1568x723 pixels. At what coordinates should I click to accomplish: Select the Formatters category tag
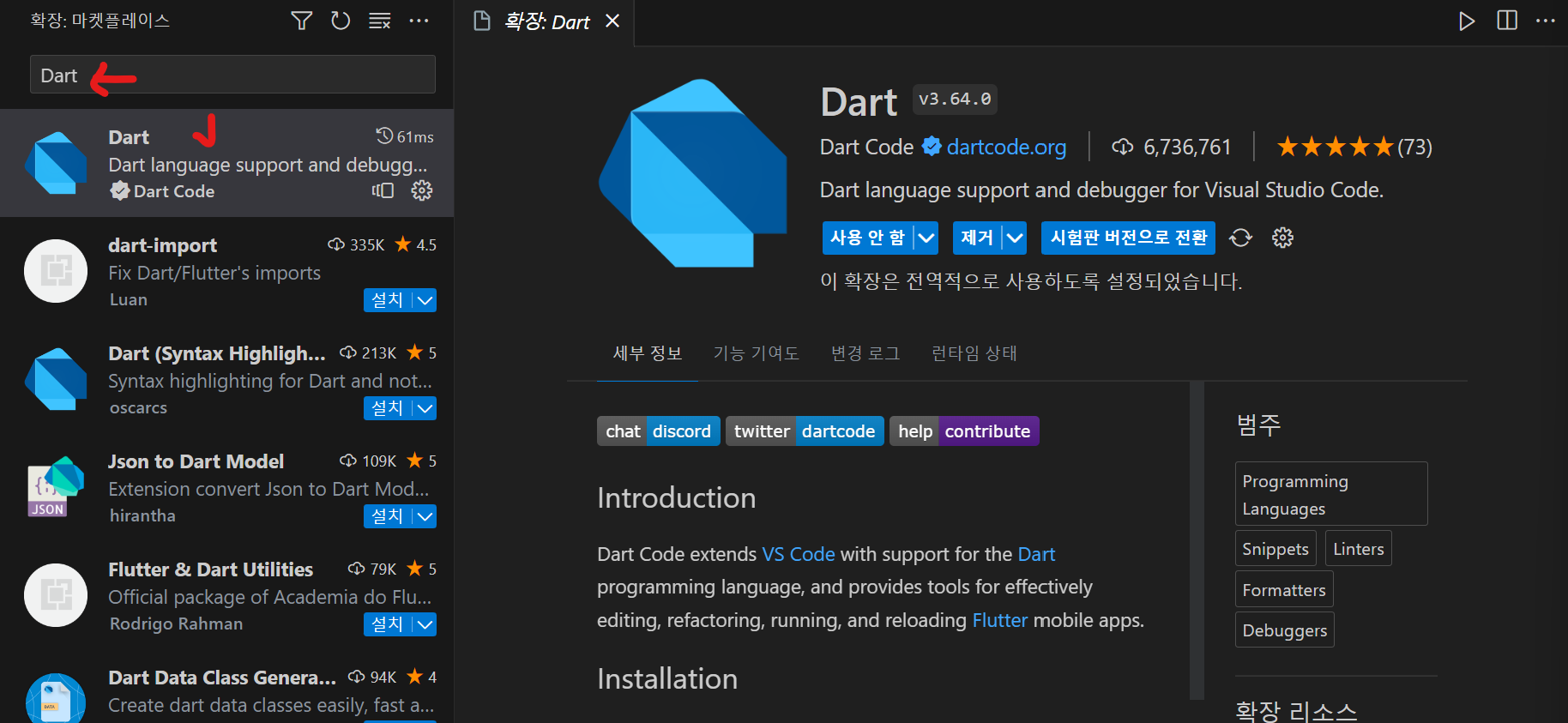point(1284,589)
